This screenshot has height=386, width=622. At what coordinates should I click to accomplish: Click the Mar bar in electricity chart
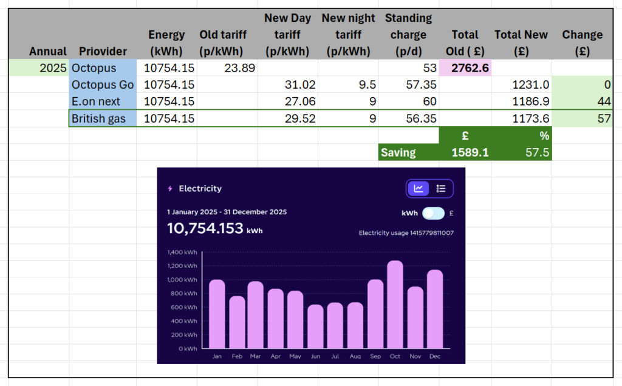tap(256, 314)
